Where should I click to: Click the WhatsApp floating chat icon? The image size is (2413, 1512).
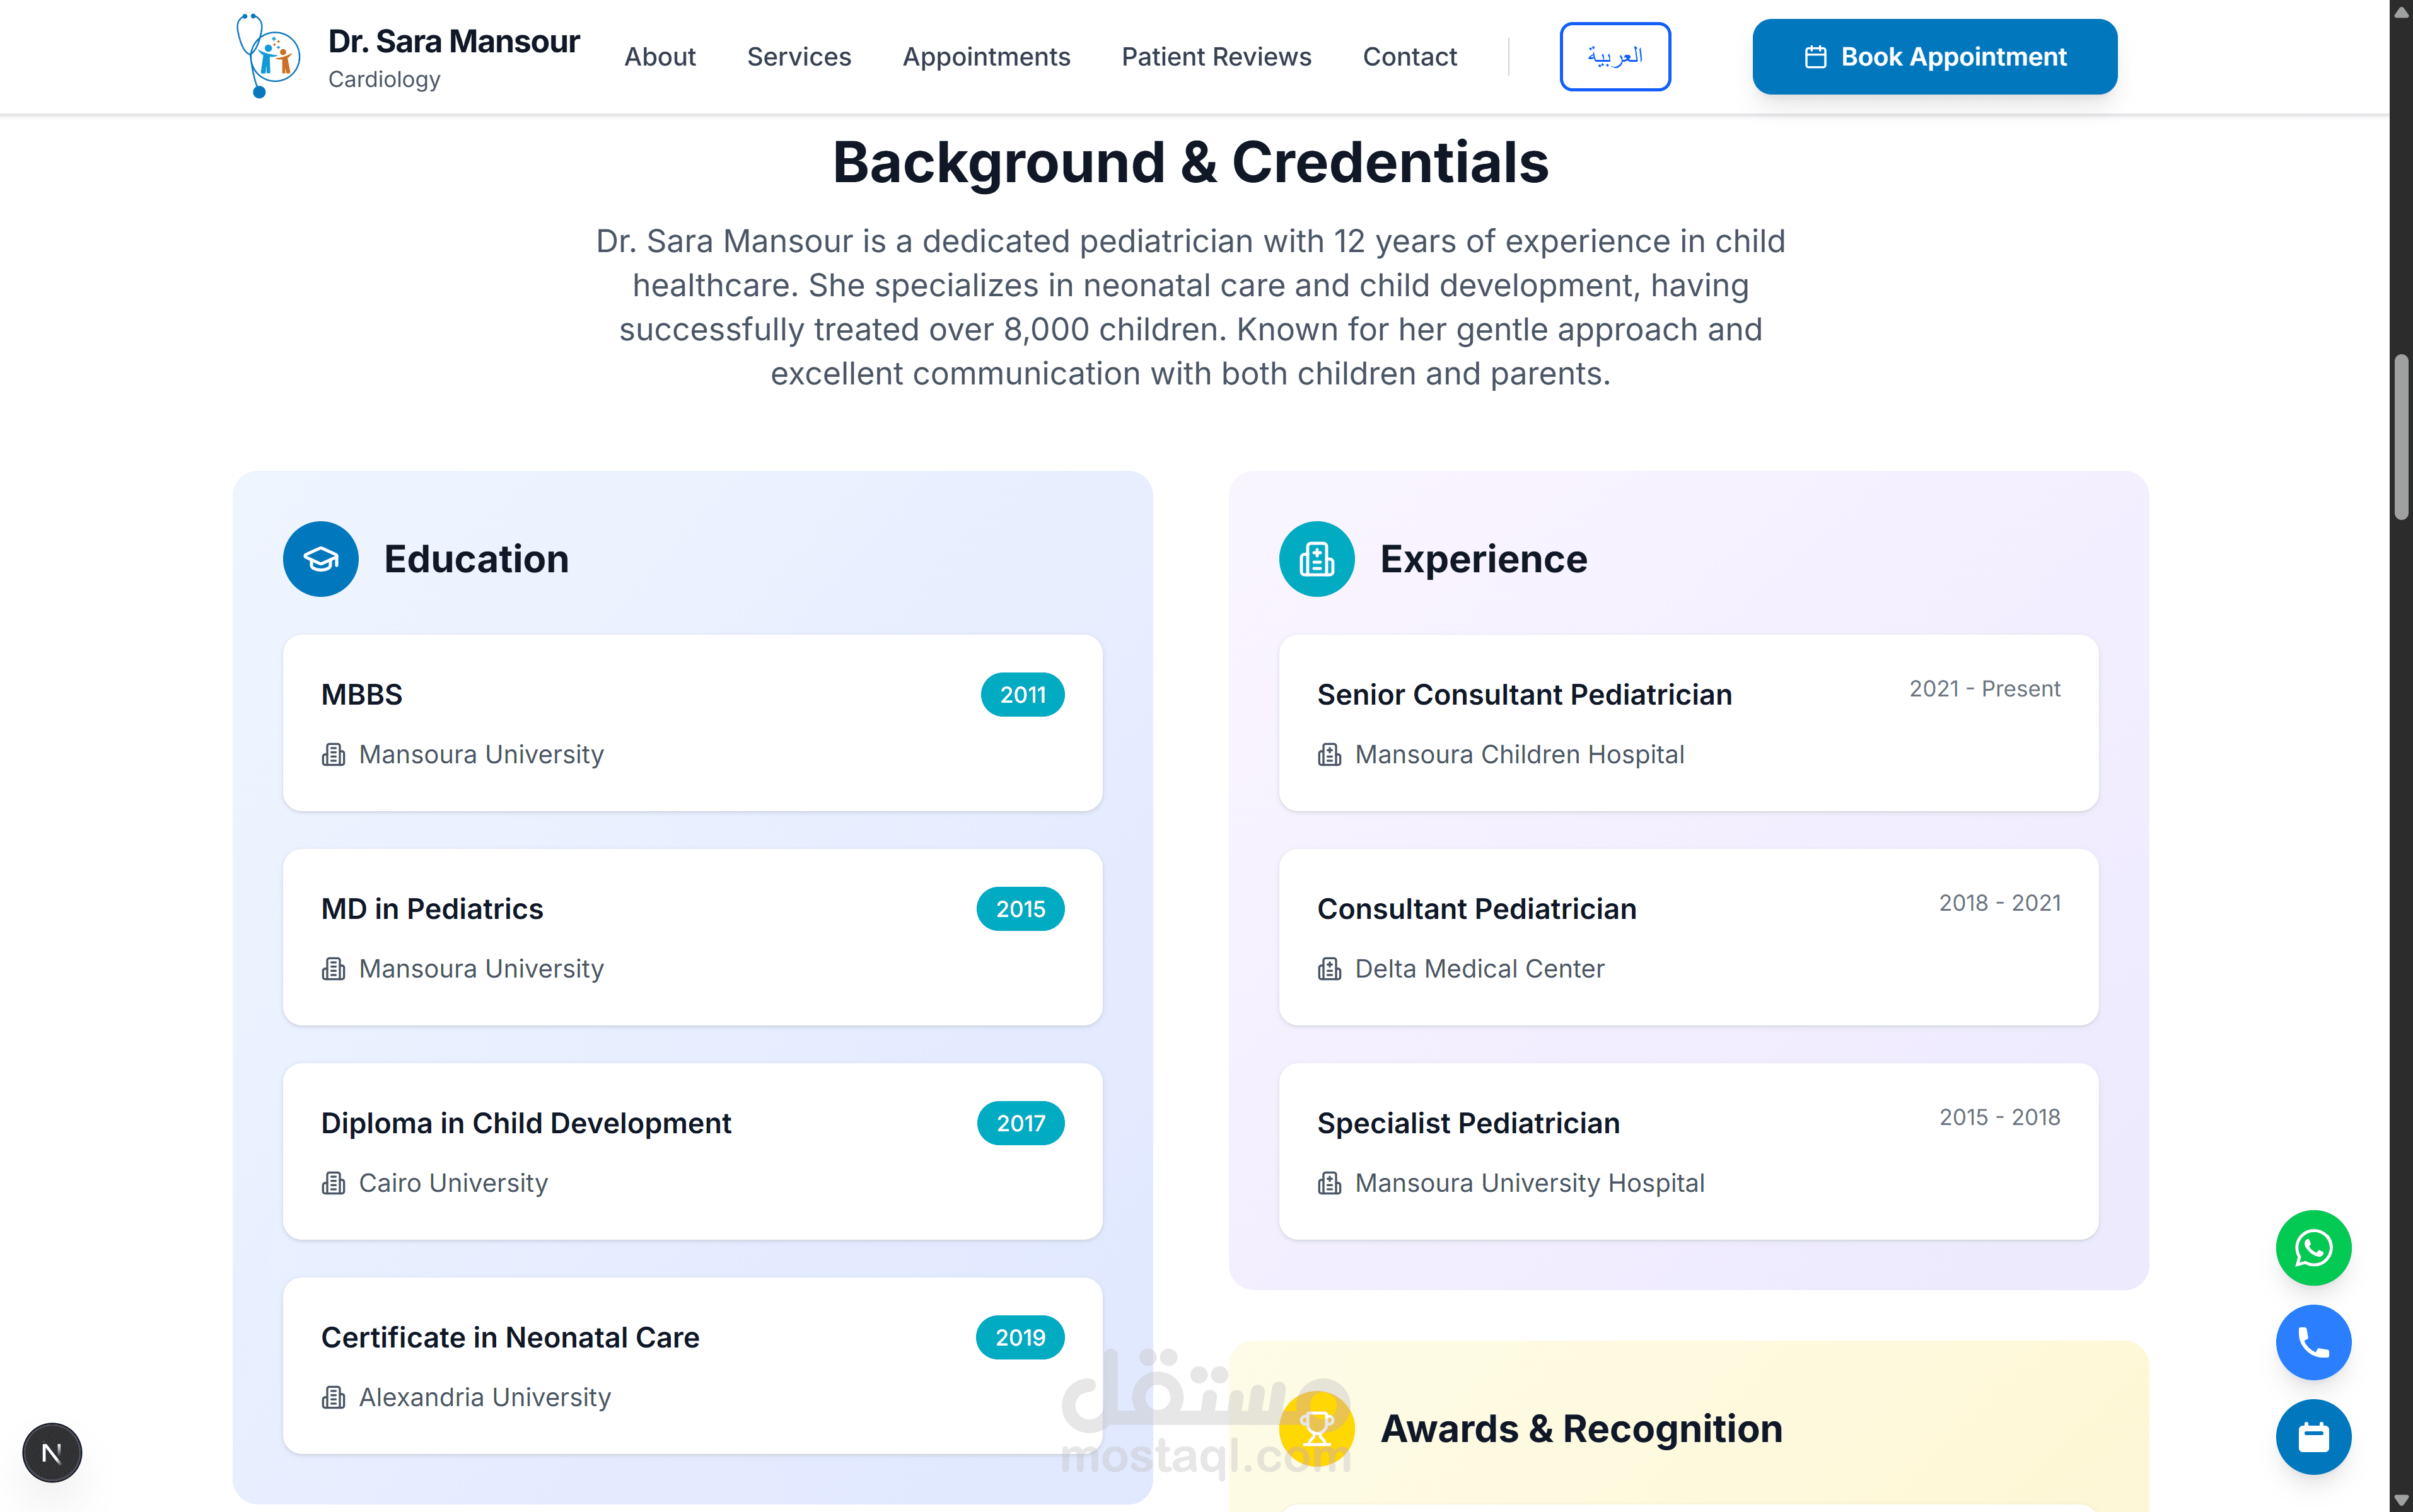tap(2312, 1247)
